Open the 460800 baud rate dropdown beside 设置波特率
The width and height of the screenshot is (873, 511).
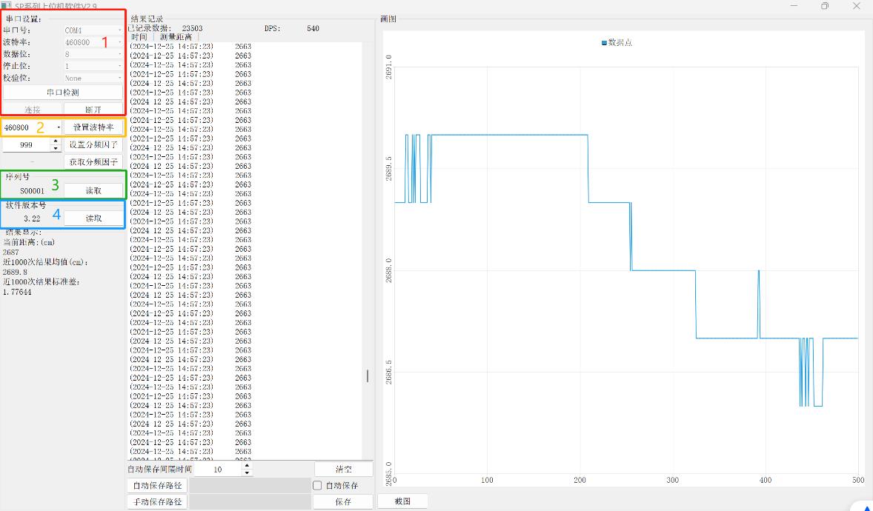tap(59, 128)
